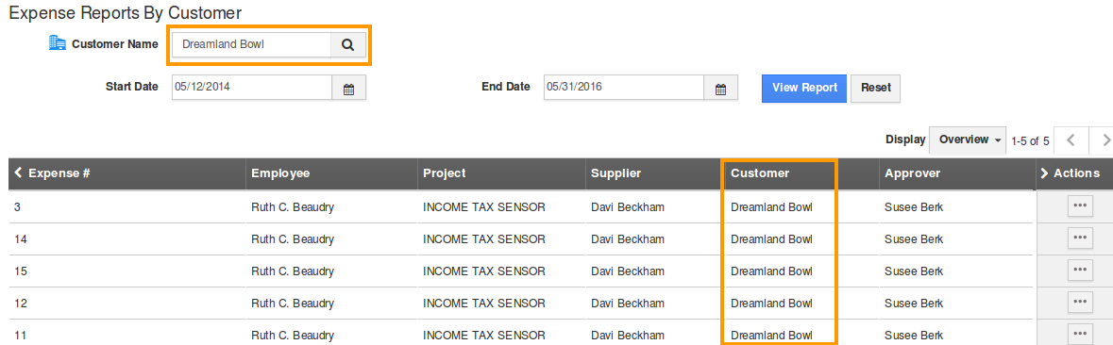
Task: Open actions menu for expense 12
Action: tap(1080, 302)
